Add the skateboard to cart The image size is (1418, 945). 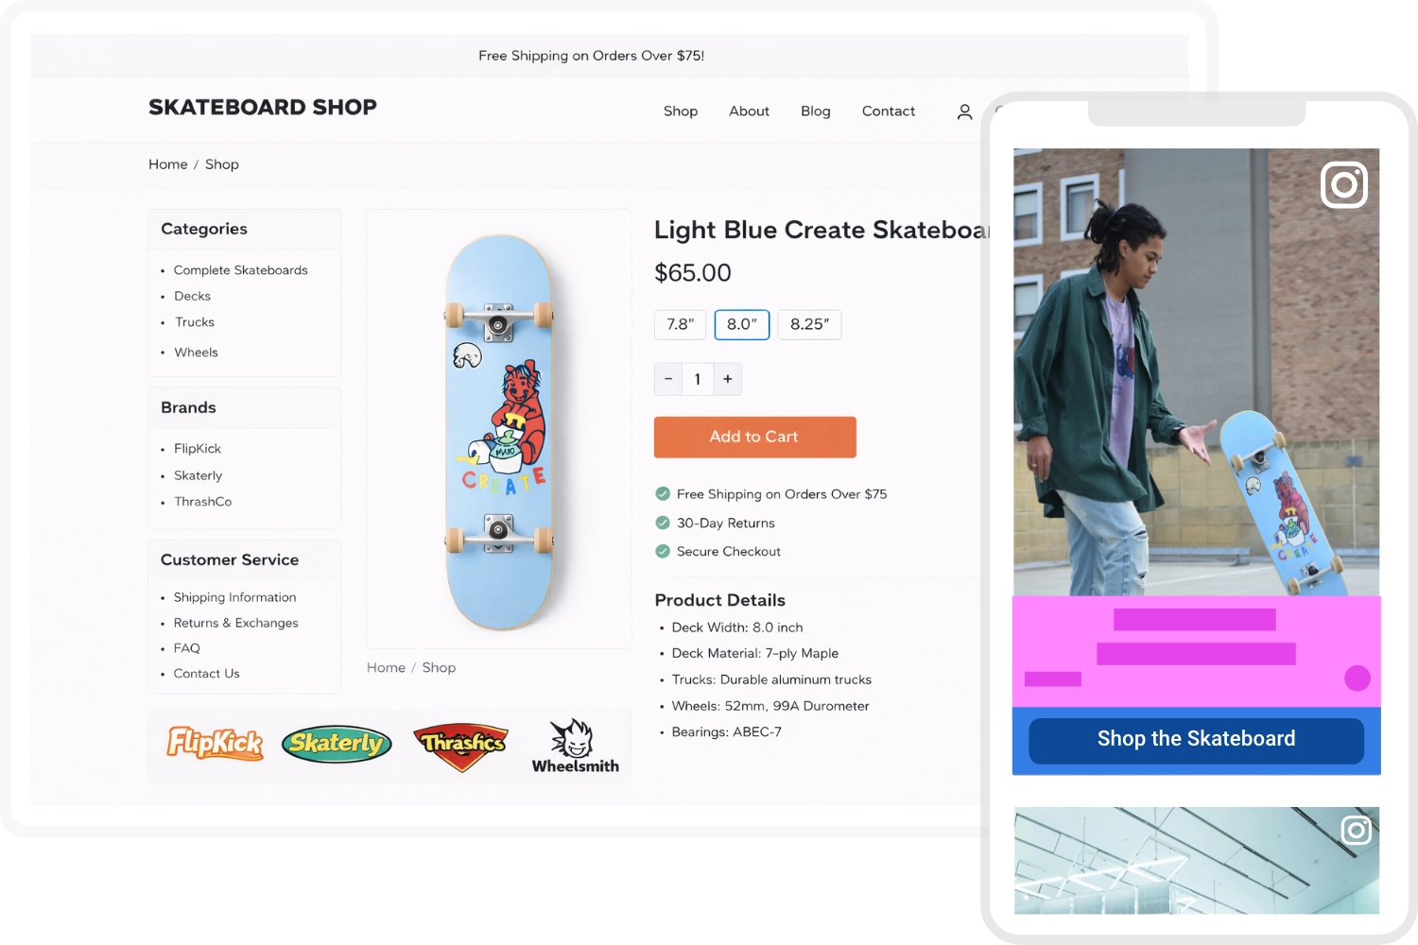(x=754, y=437)
